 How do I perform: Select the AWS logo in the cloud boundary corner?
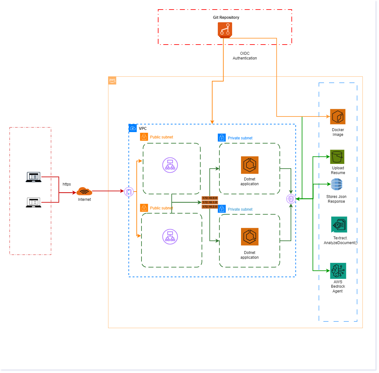tap(112, 80)
